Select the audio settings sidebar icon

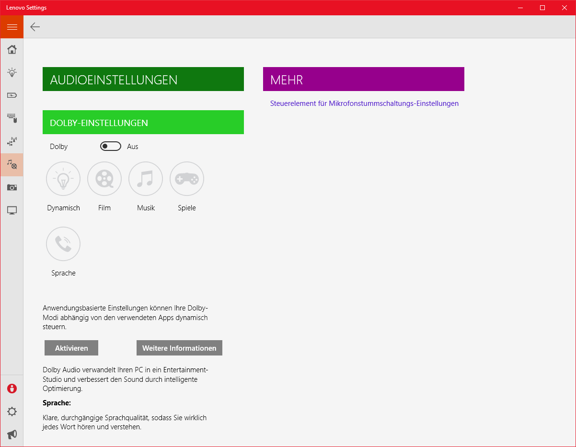coord(12,164)
